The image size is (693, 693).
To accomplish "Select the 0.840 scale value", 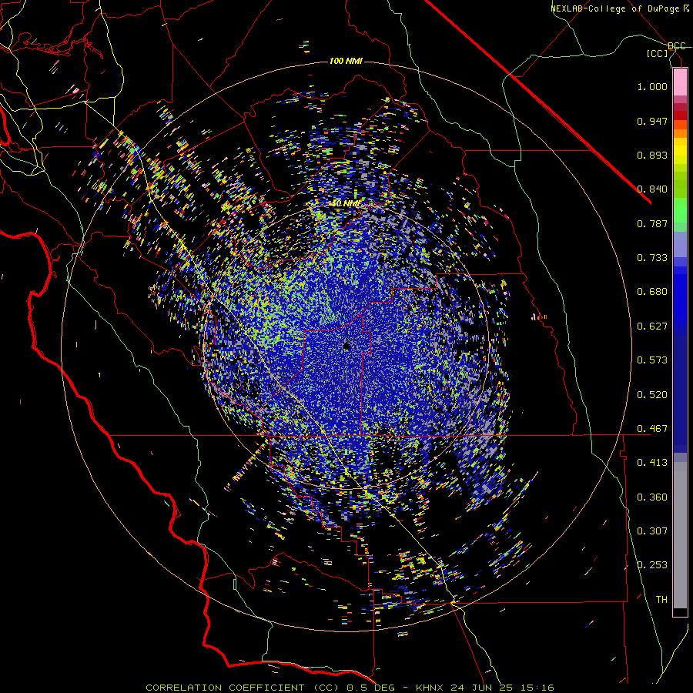I will [652, 189].
